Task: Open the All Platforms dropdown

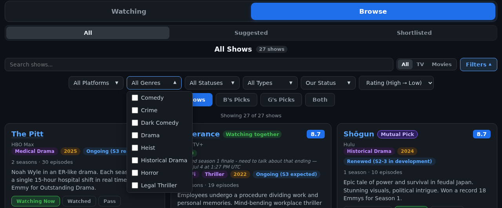Action: point(96,83)
